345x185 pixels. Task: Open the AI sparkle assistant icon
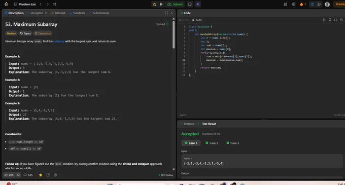197,4
